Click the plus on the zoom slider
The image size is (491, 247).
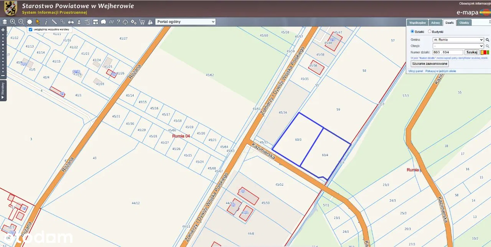(x=3, y=30)
